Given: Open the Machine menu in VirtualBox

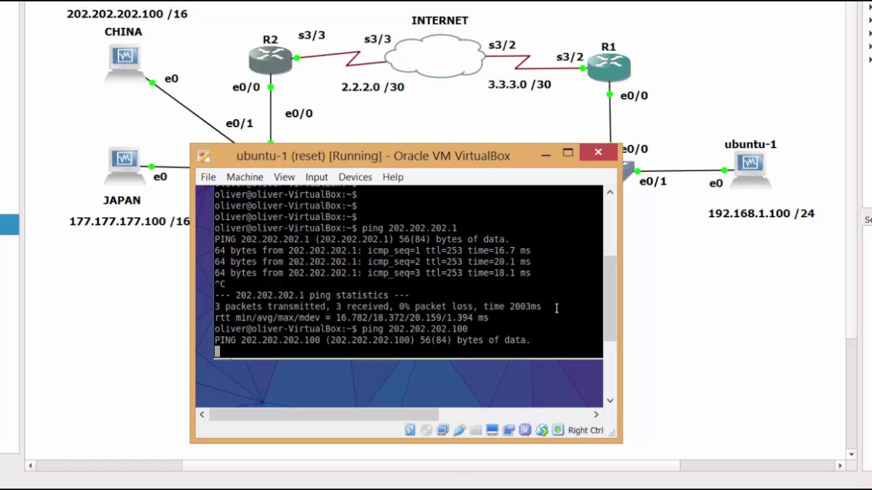Looking at the screenshot, I should click(x=245, y=177).
